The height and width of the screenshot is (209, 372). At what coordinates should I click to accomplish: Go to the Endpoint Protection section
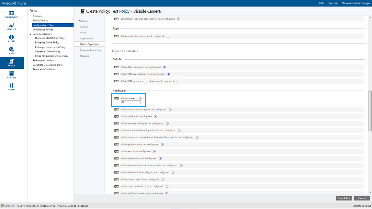(90, 50)
